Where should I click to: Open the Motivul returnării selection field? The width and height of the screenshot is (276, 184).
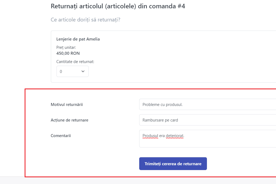[x=207, y=104]
